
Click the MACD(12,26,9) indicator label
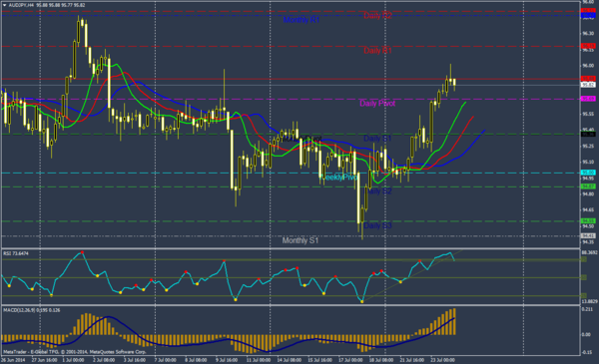click(x=32, y=310)
